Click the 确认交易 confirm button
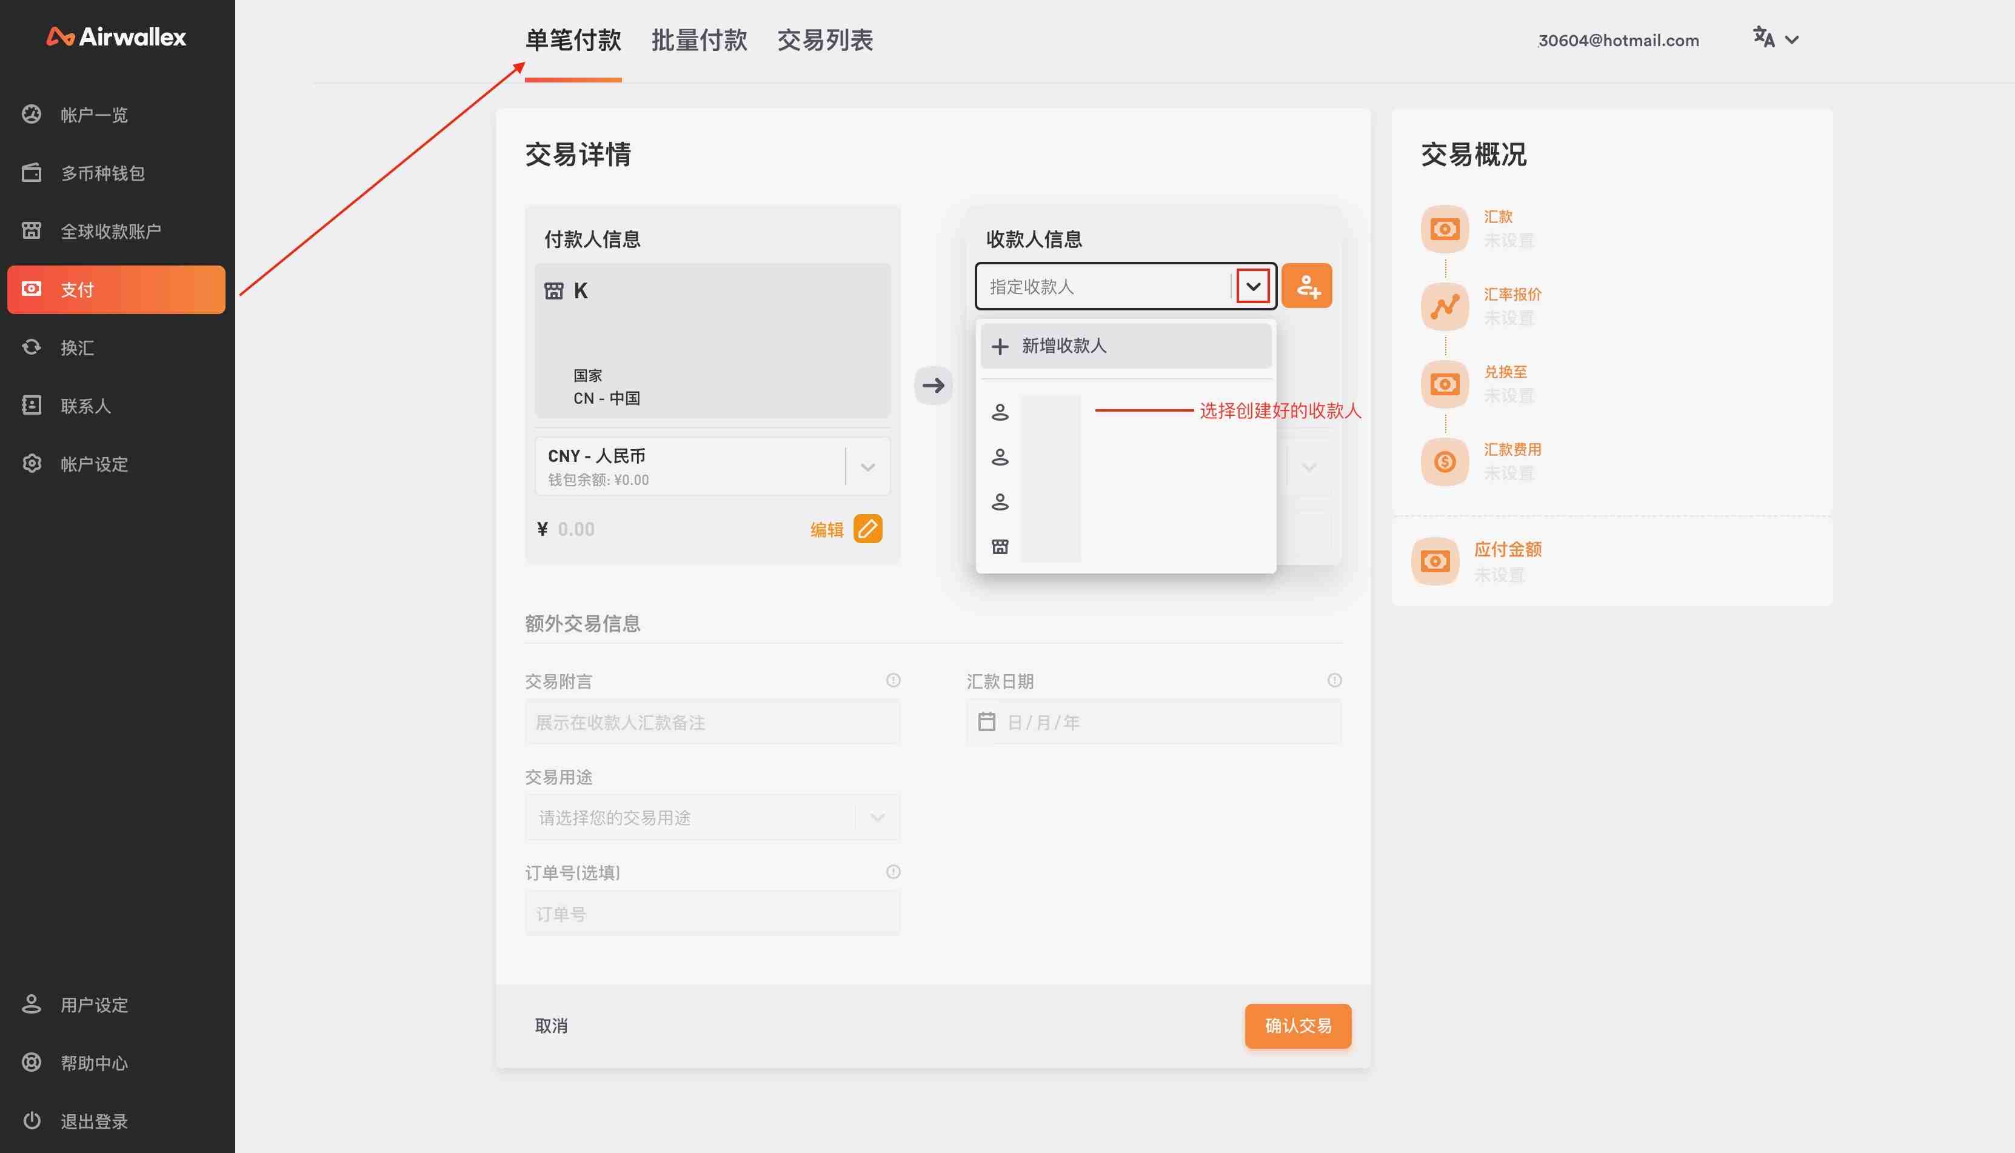The width and height of the screenshot is (2015, 1153). [x=1297, y=1026]
